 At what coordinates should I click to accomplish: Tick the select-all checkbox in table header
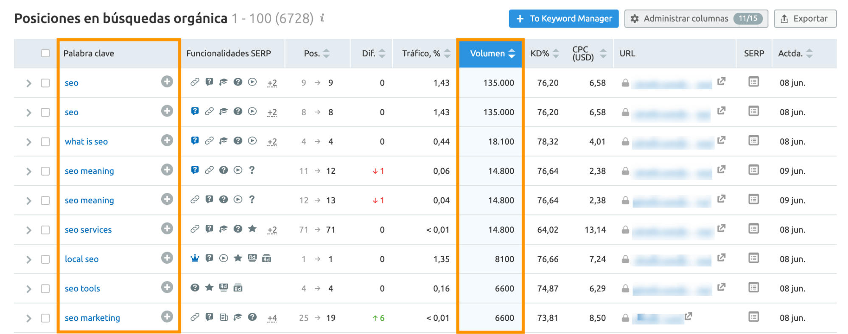(45, 53)
